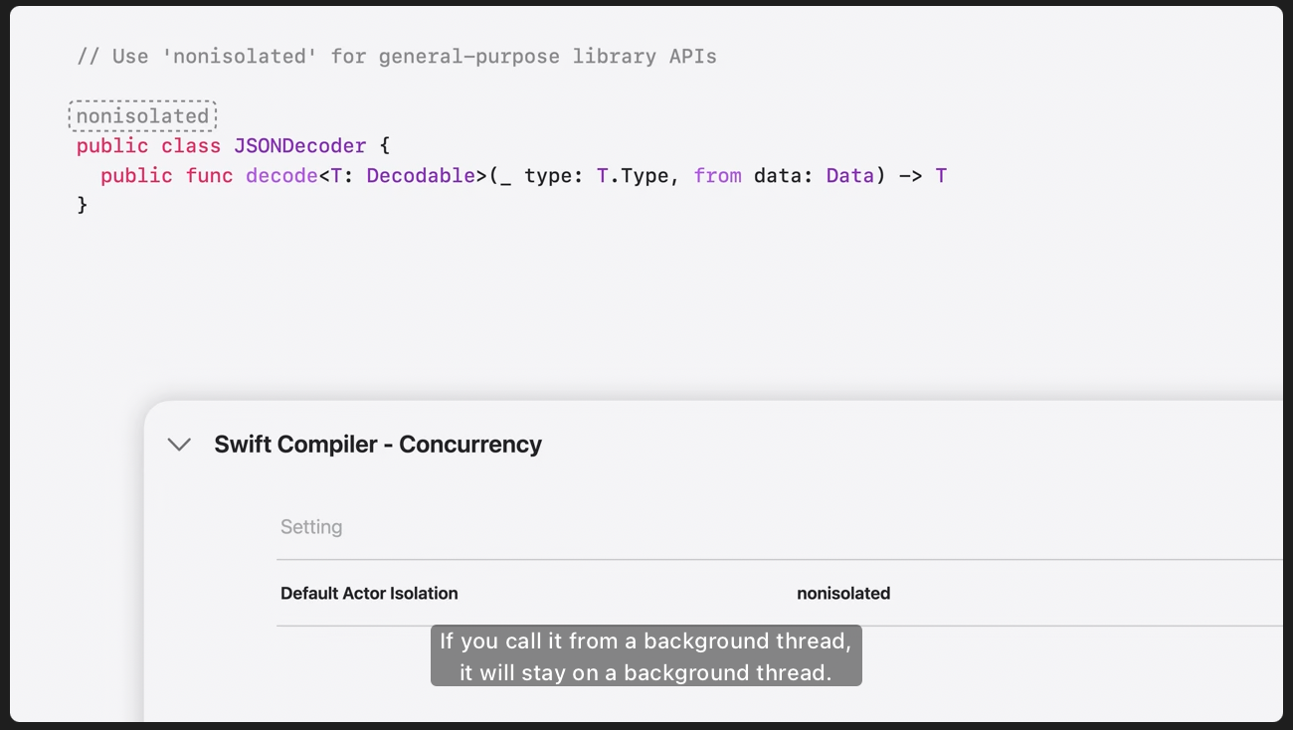Click the public keyword before func
Screen dimensions: 1293x730
[136, 176]
